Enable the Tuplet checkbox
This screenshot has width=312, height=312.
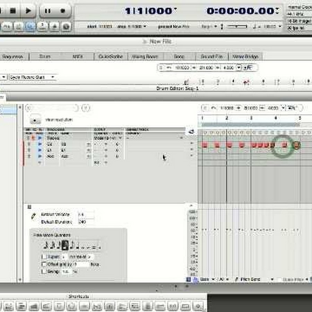[44, 257]
